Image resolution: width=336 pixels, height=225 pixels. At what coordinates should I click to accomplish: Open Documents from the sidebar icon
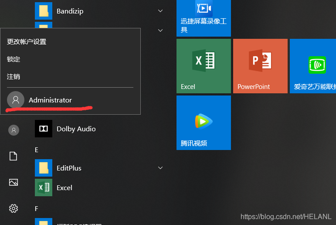coord(13,156)
